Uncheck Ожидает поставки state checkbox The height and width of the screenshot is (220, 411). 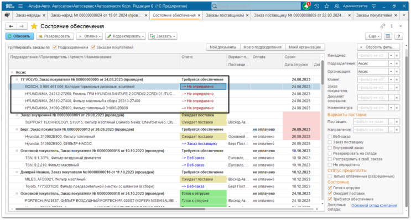click(330, 194)
